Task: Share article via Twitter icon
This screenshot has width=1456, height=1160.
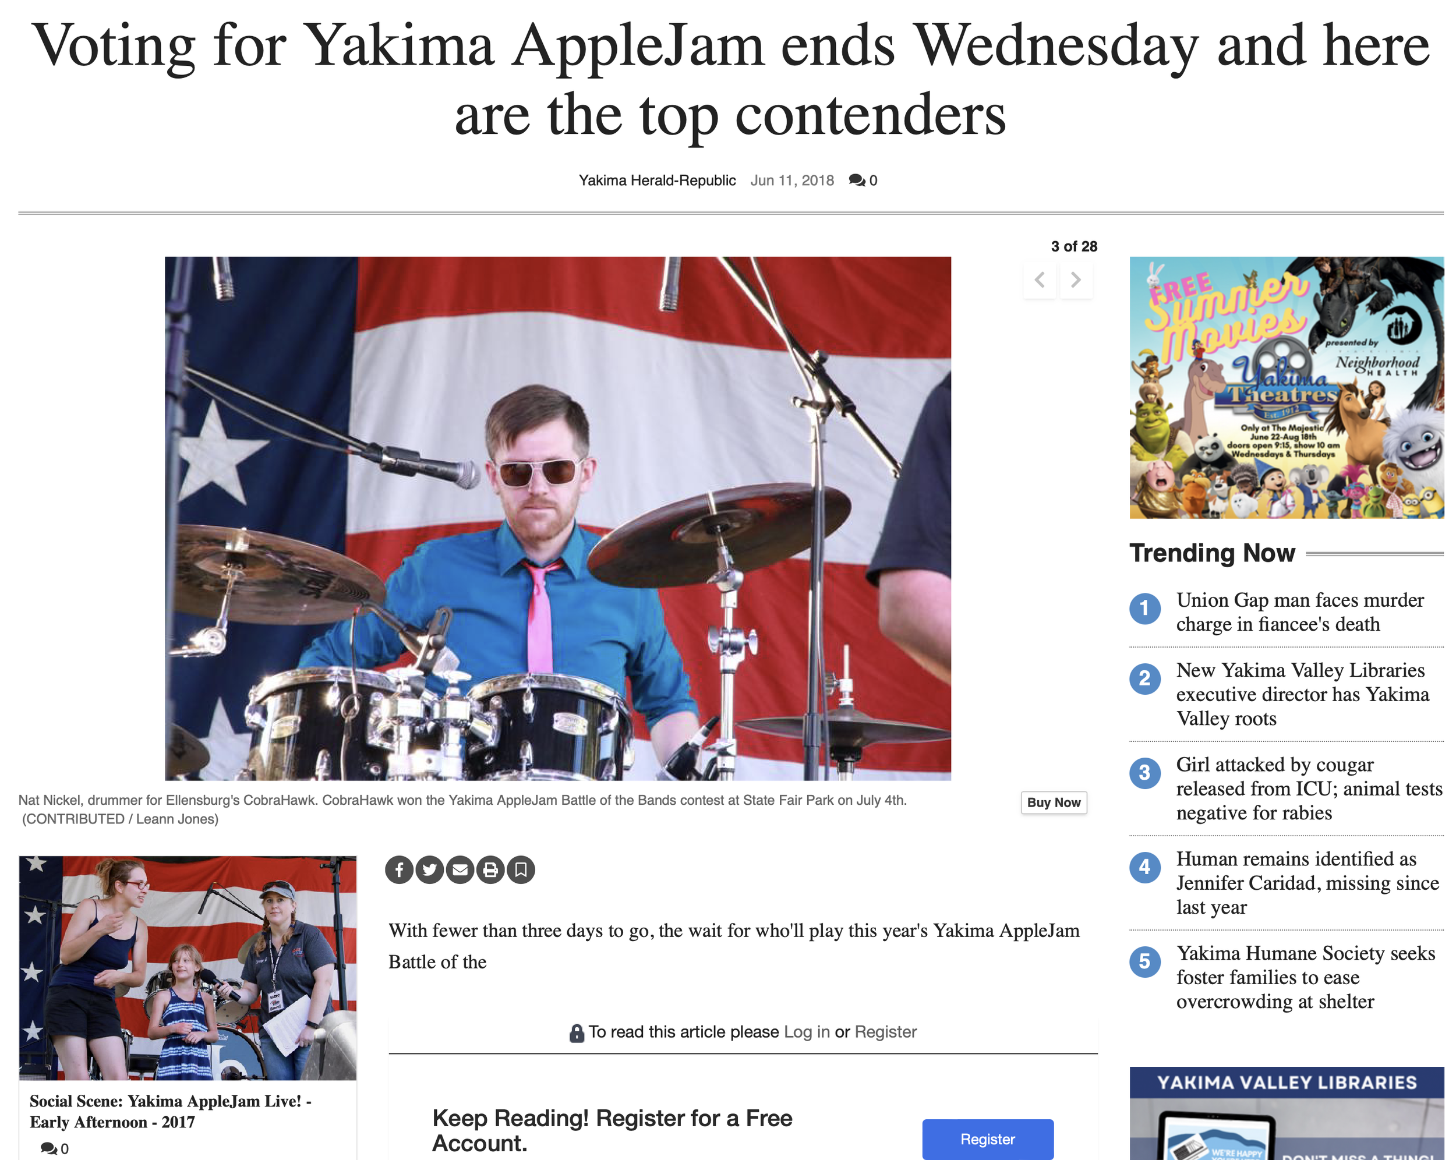Action: (x=429, y=869)
